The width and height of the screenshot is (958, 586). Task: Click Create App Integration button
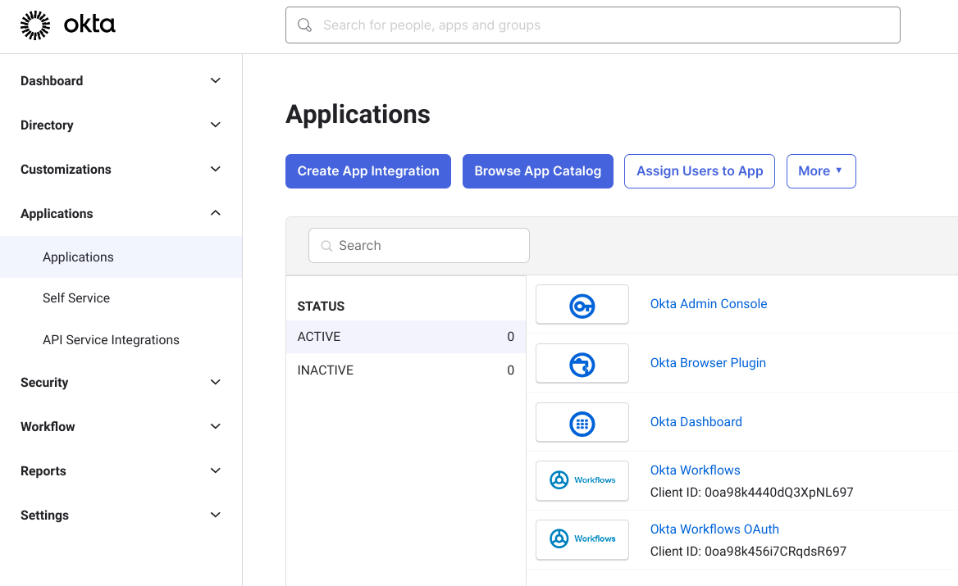(x=368, y=171)
